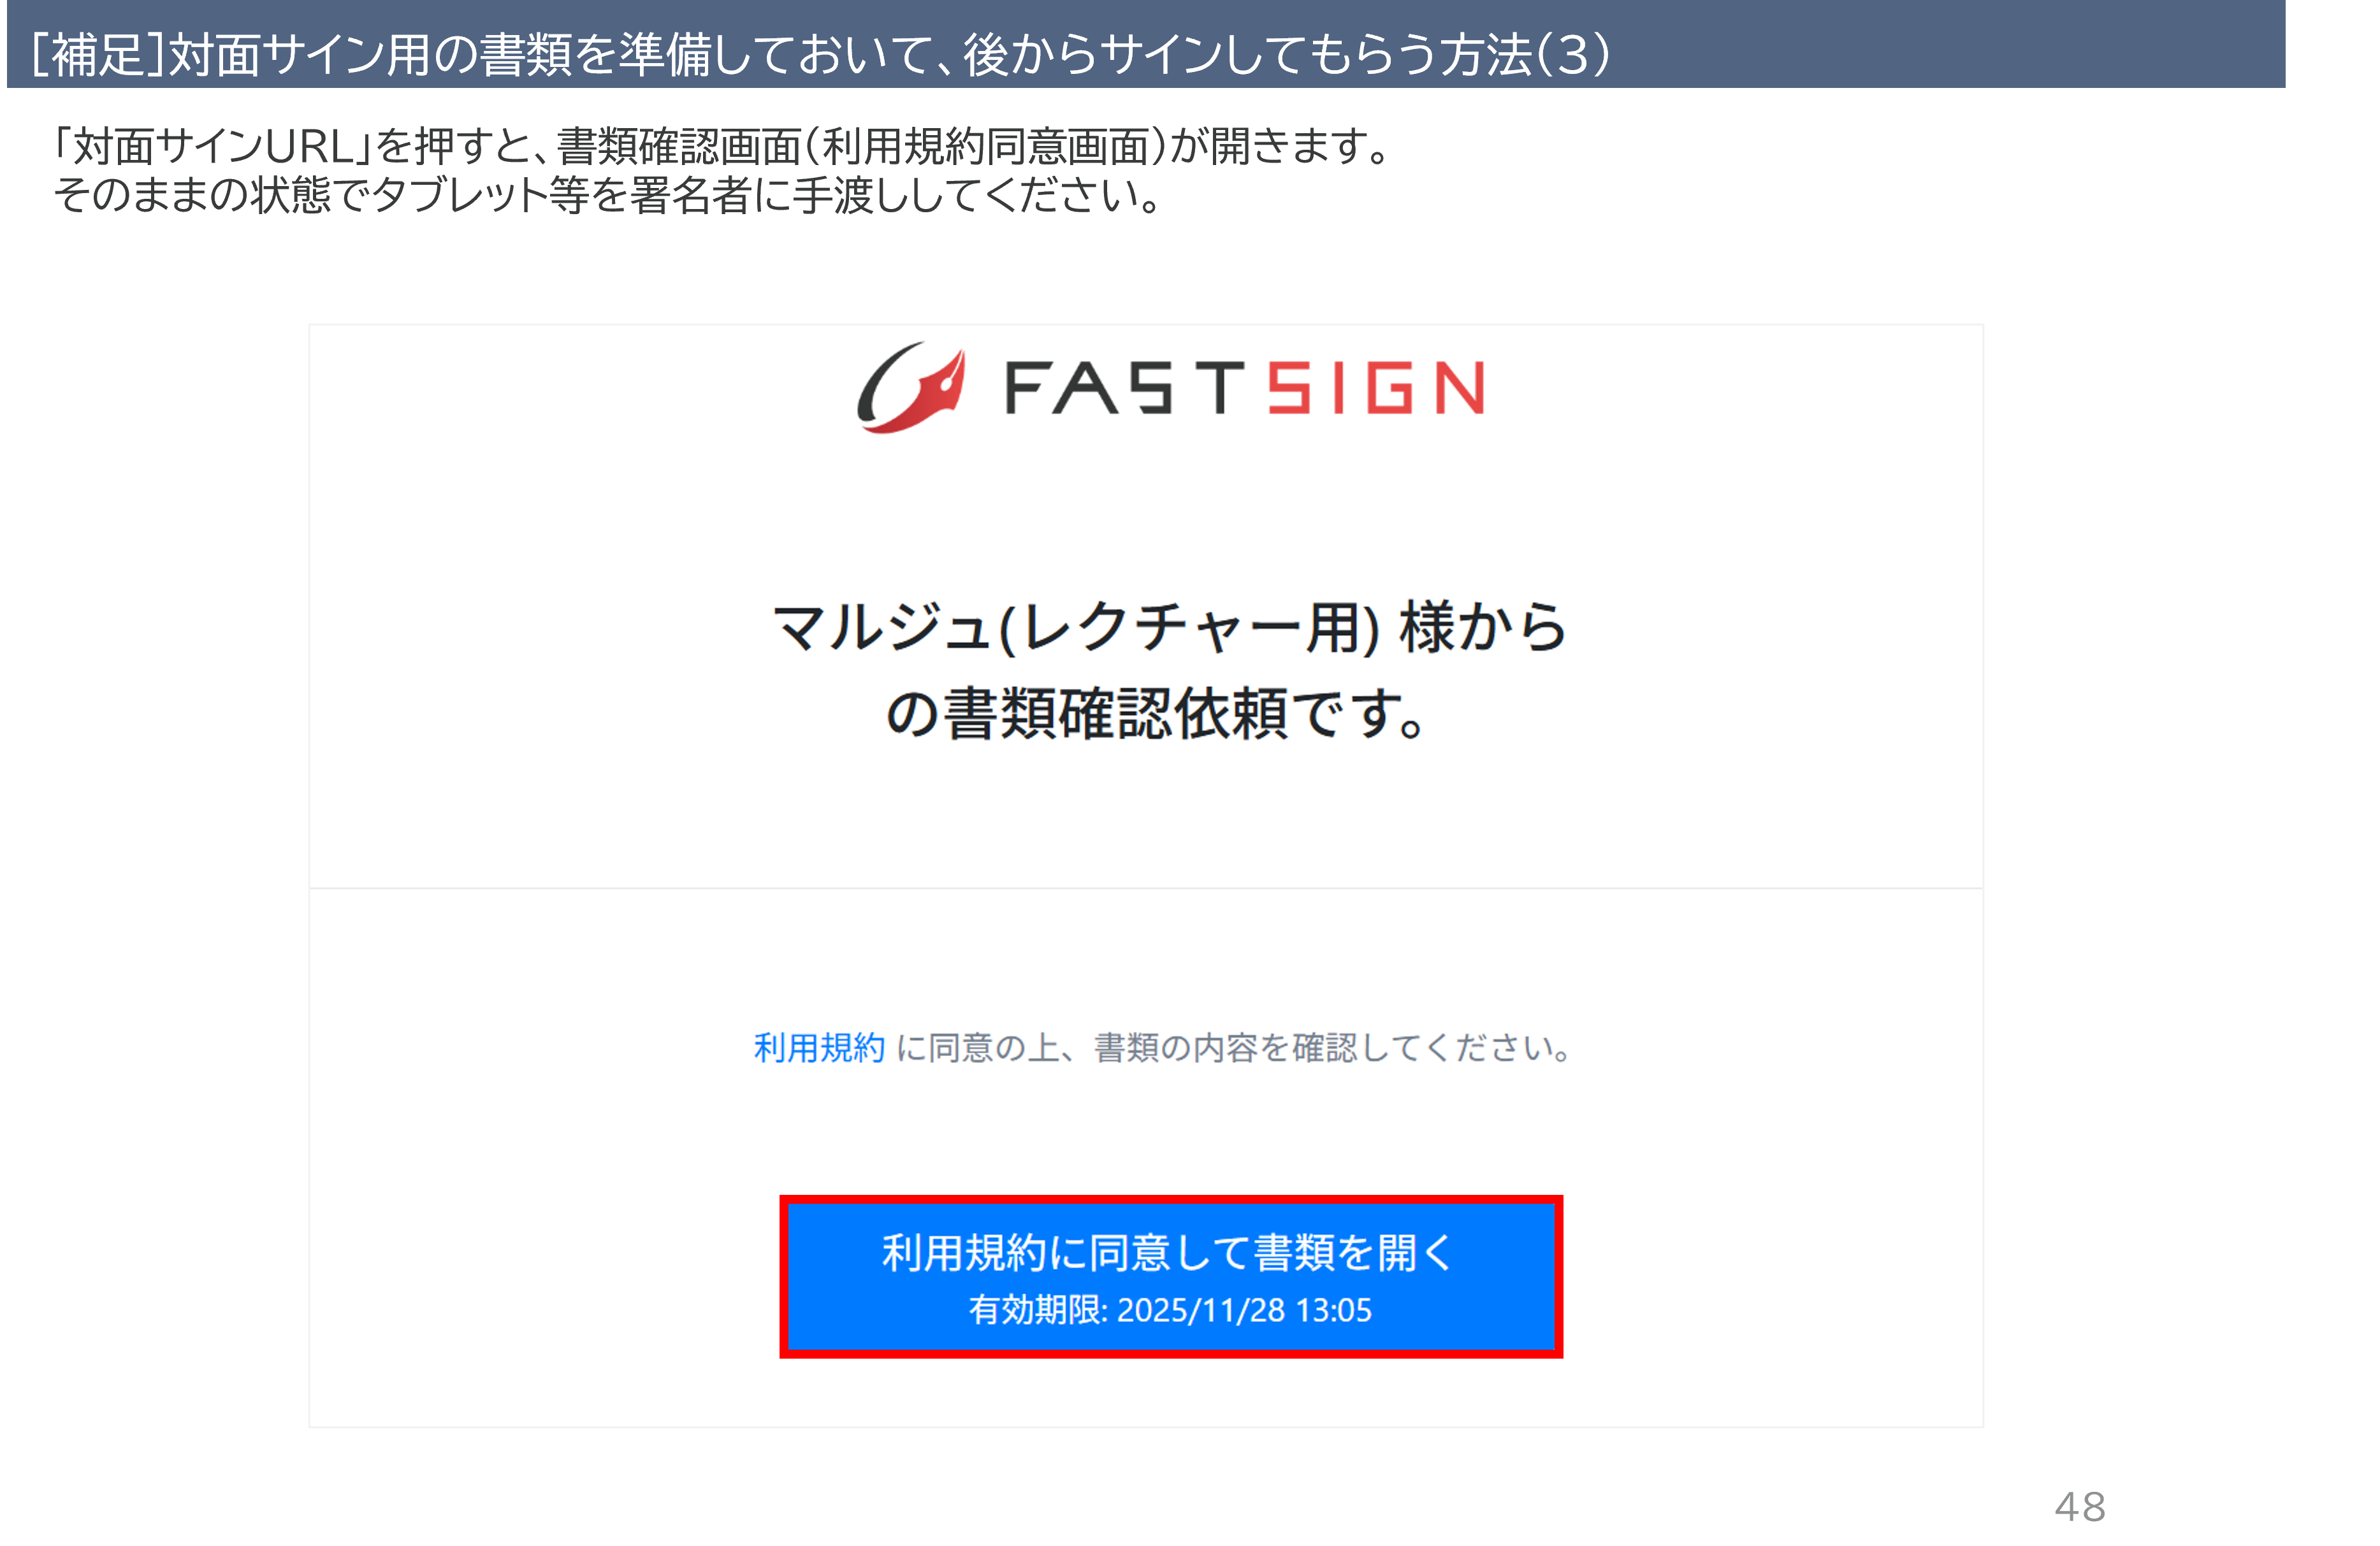Click the 2025/11/28 13:05 expiry date
Screen dimensions: 2380x1546
pos(1244,1310)
